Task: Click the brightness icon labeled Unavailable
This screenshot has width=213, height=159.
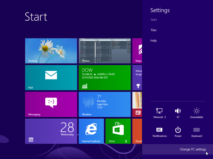Action: click(x=197, y=113)
